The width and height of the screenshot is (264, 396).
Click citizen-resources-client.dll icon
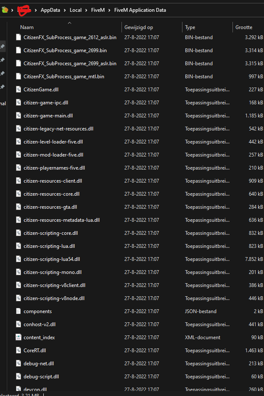(x=18, y=181)
